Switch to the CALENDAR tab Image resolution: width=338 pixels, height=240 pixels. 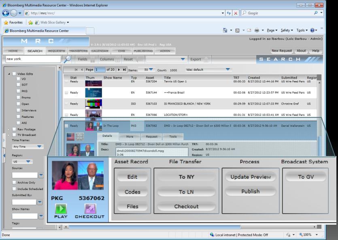[x=100, y=51]
